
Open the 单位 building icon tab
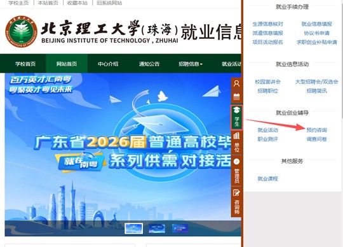(236, 142)
